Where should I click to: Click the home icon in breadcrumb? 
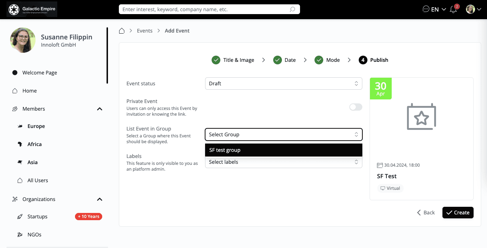(122, 31)
